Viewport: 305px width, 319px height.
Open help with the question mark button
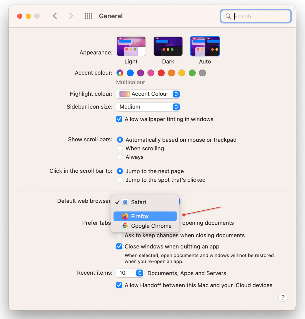coord(283,297)
